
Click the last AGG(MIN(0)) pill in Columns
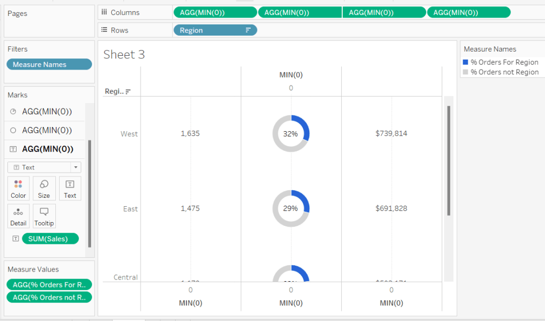[x=468, y=12]
